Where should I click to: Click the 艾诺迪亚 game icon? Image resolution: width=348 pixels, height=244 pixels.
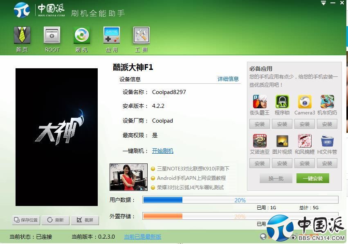coord(260,141)
